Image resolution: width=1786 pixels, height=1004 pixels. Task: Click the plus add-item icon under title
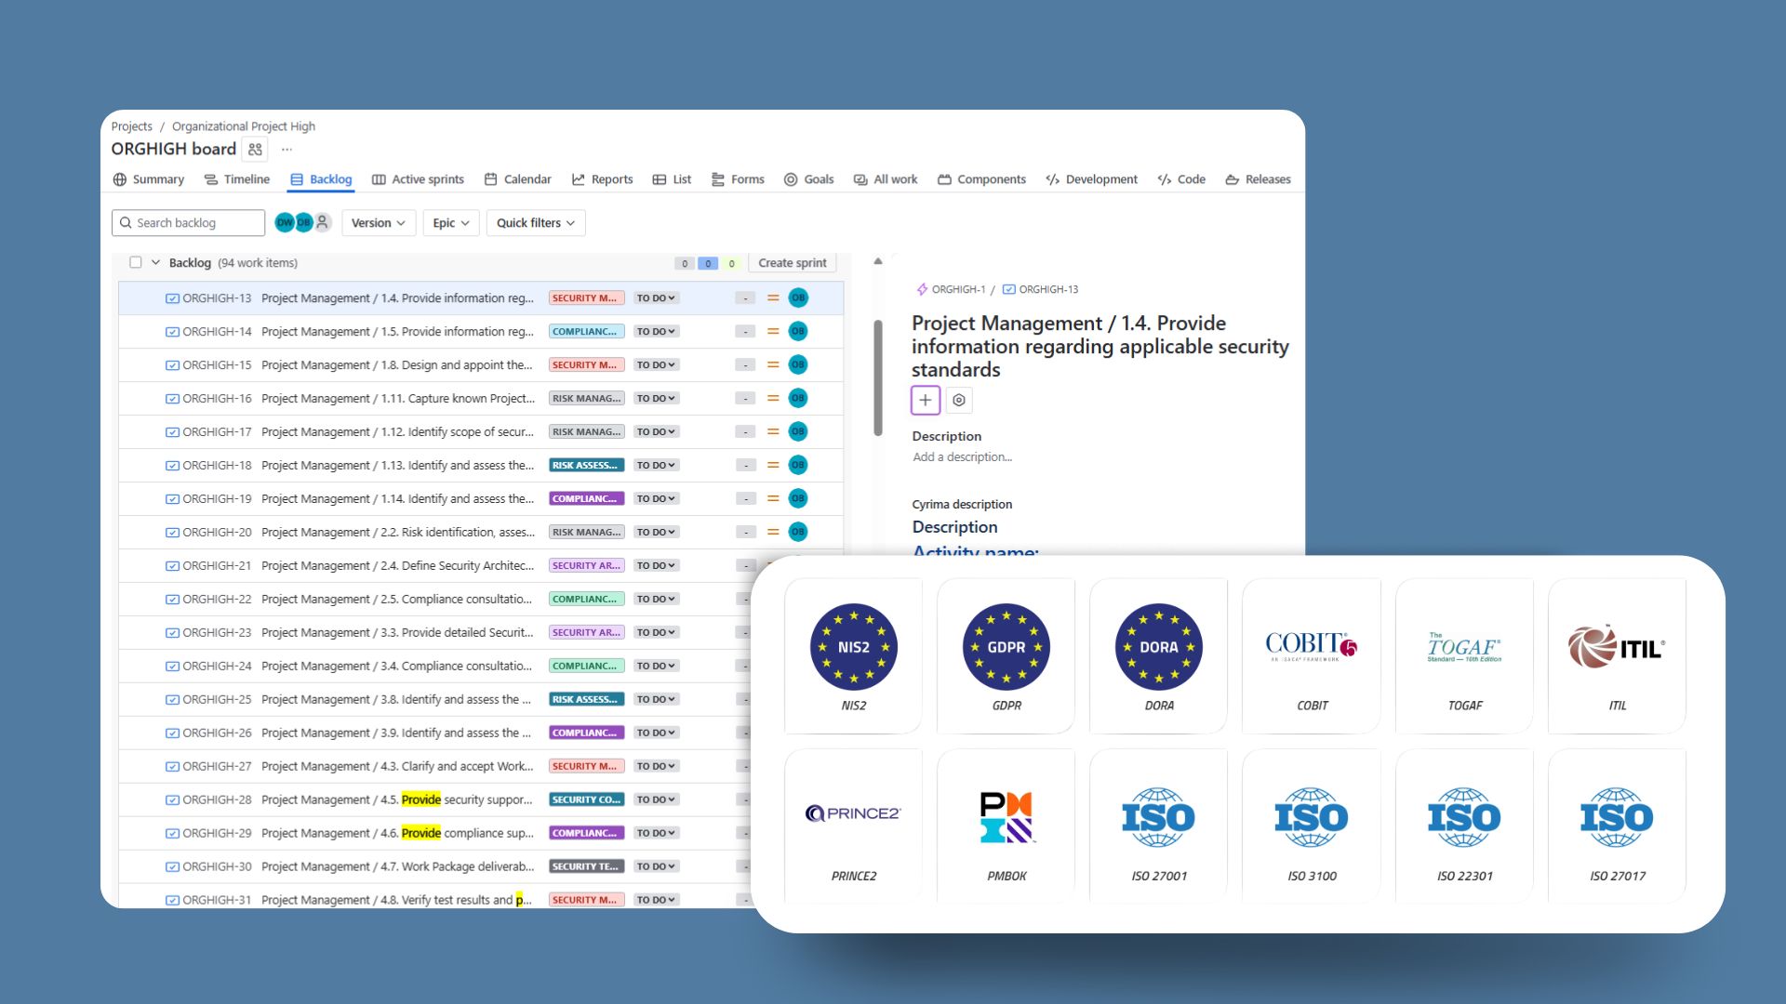point(925,400)
